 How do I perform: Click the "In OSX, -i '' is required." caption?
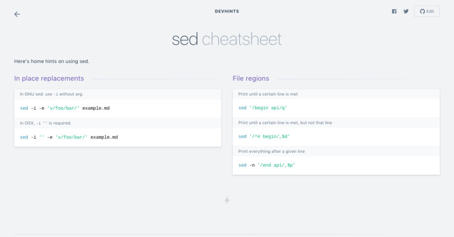[45, 123]
